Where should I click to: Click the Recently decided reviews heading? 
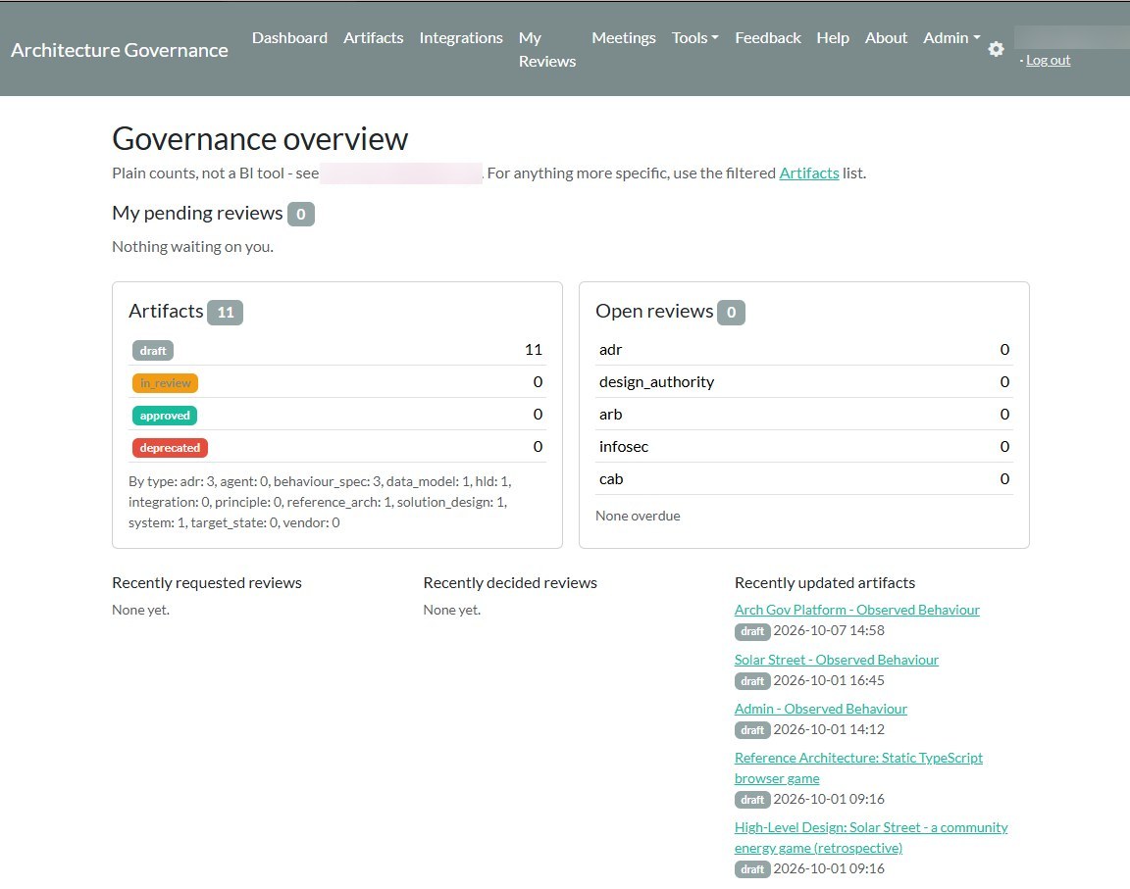(x=510, y=583)
